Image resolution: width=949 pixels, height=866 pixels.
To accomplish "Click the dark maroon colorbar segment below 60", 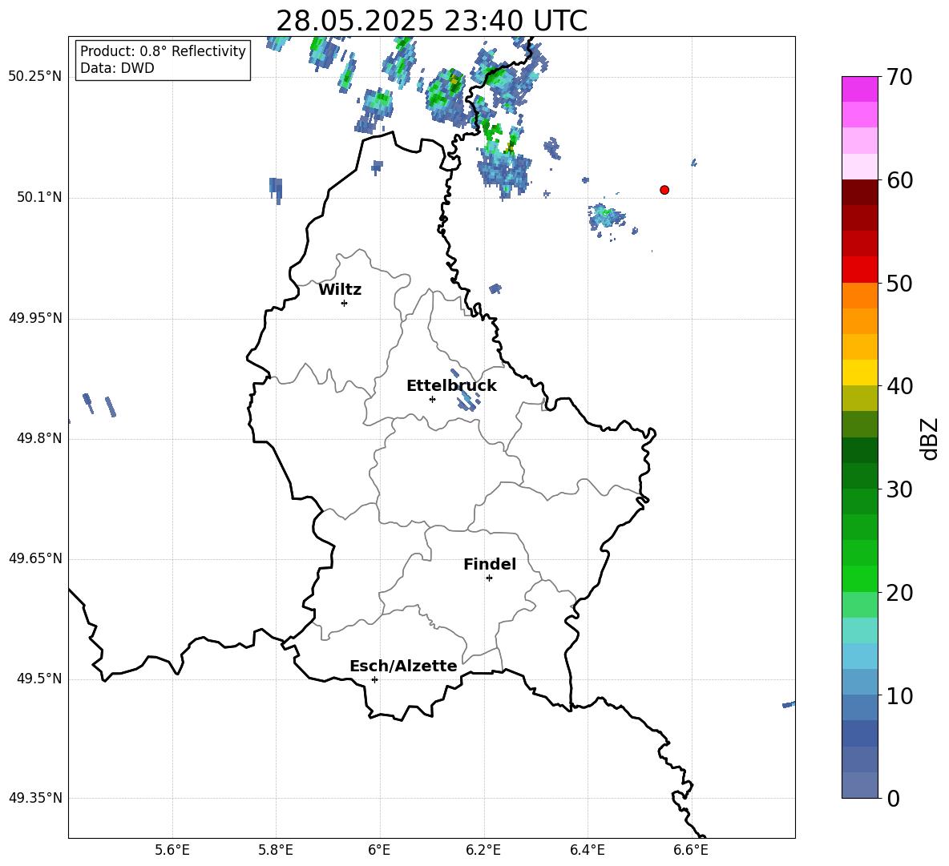I will pos(860,192).
